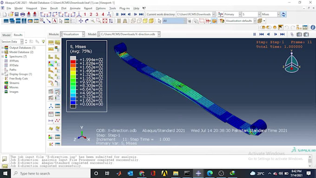Viewport: 316px width, 178px height.
Task: Go to next frame in top toolbar
Action: click(135, 14)
